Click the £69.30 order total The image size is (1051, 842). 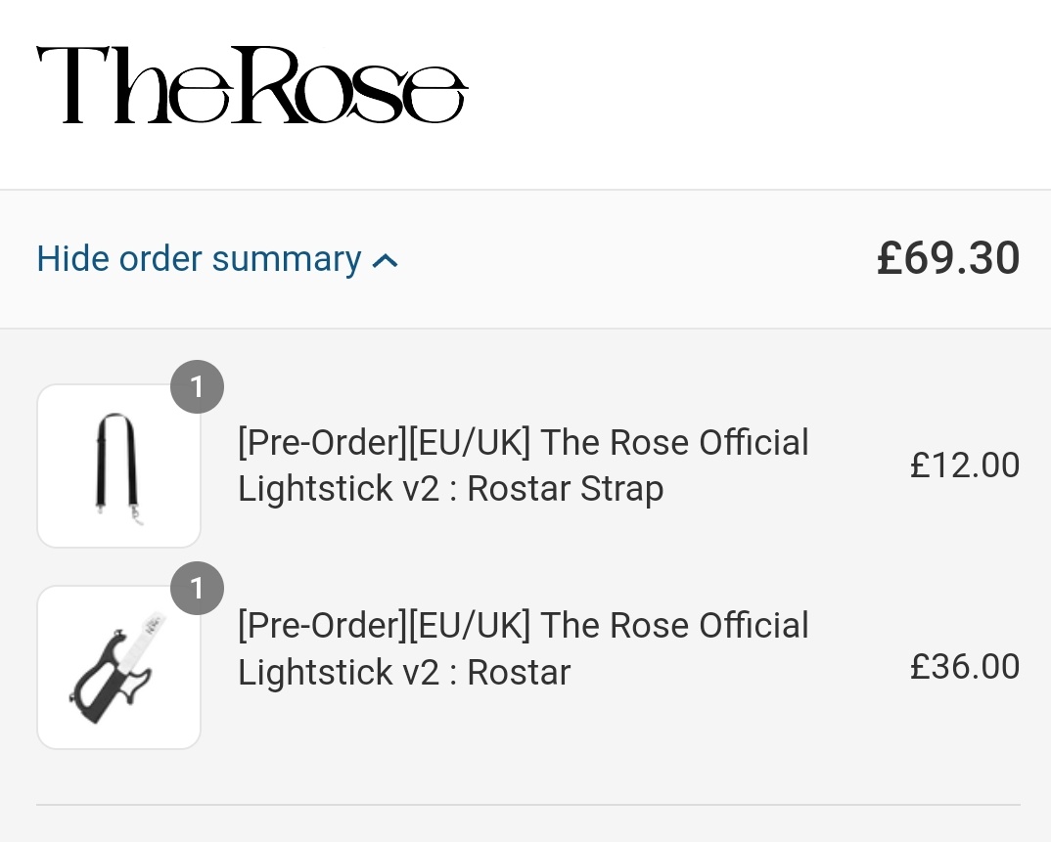pos(947,258)
